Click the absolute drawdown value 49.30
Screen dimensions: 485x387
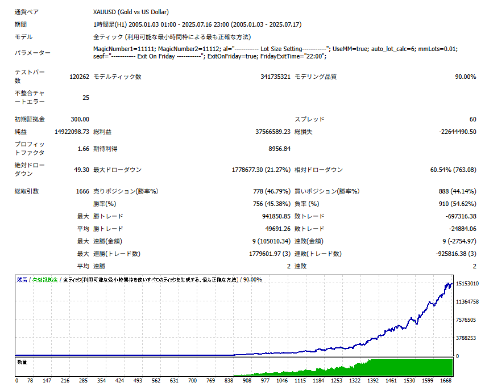click(x=81, y=170)
